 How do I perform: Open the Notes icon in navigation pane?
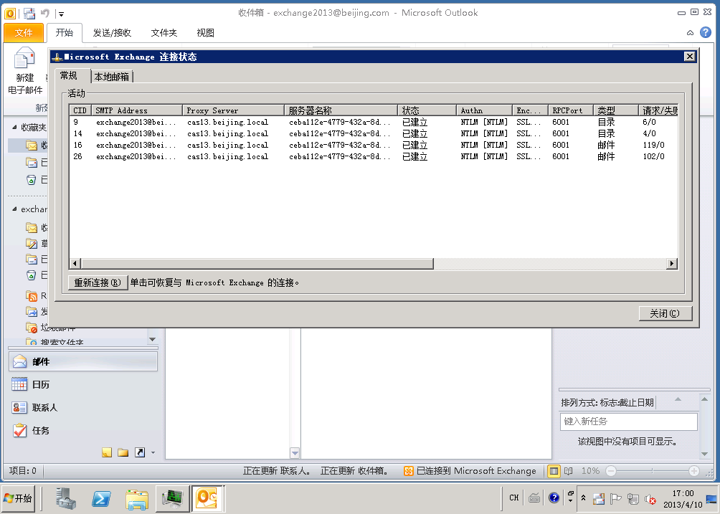(x=107, y=452)
